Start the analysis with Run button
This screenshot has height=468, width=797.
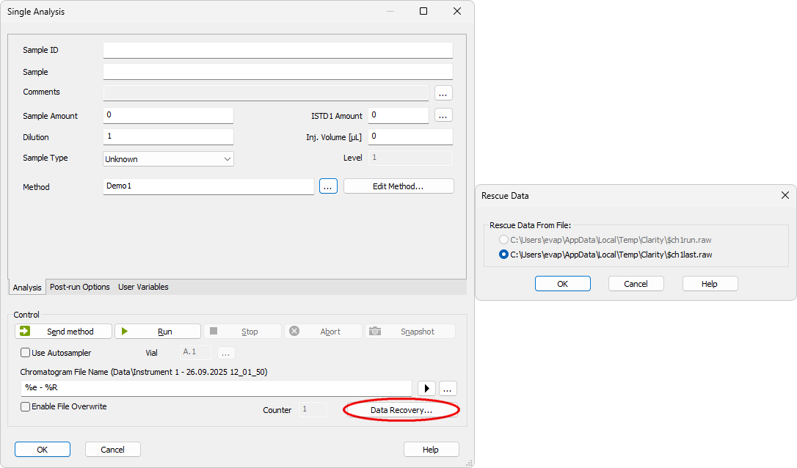(157, 332)
